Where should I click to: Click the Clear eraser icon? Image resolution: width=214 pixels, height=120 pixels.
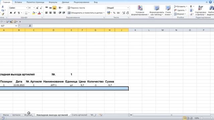pos(191,14)
